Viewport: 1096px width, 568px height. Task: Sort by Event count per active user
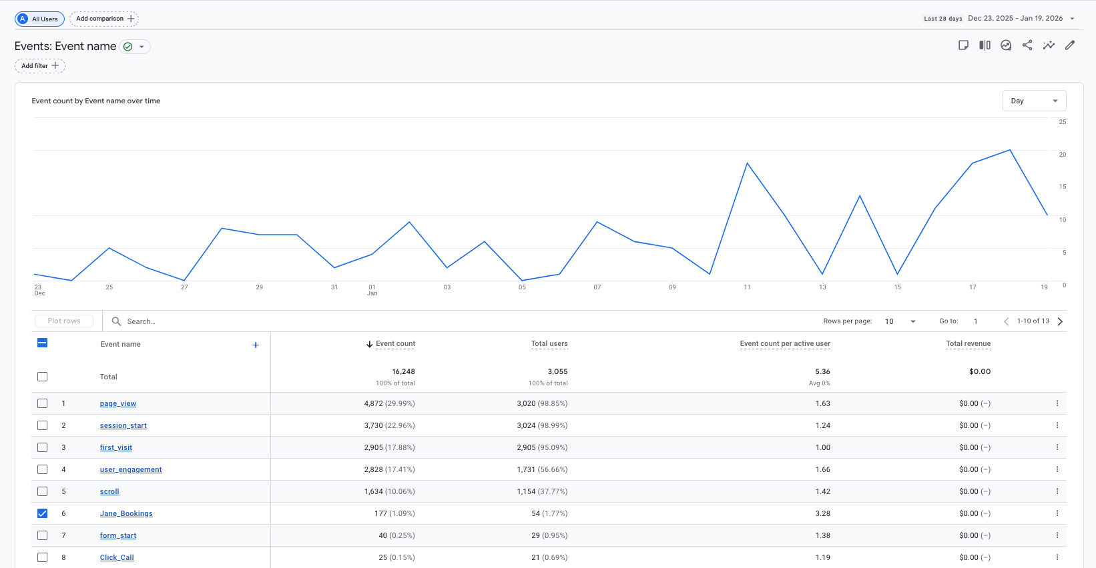point(785,344)
